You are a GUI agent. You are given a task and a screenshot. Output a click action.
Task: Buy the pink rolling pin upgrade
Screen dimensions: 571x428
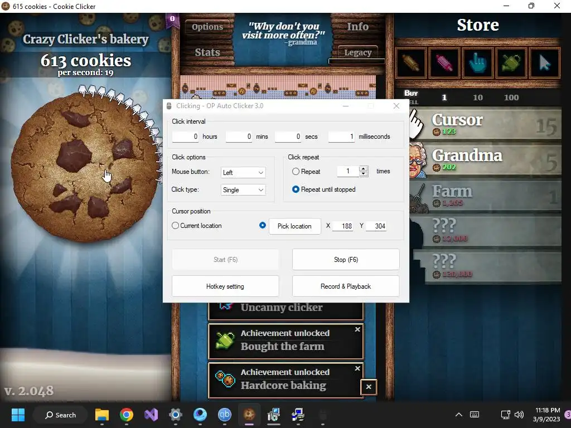(444, 63)
